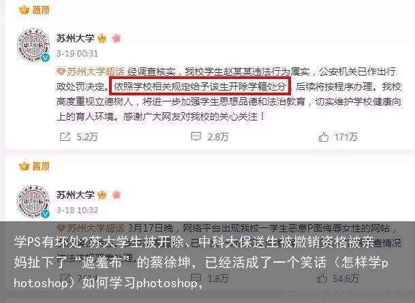Image resolution: width=415 pixels, height=303 pixels.
Task: Open comments on the 3-19 post
Action: [196, 137]
